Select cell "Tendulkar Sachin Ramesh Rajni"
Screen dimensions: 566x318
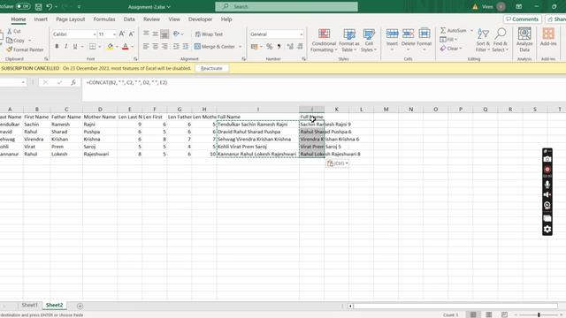[x=257, y=125]
